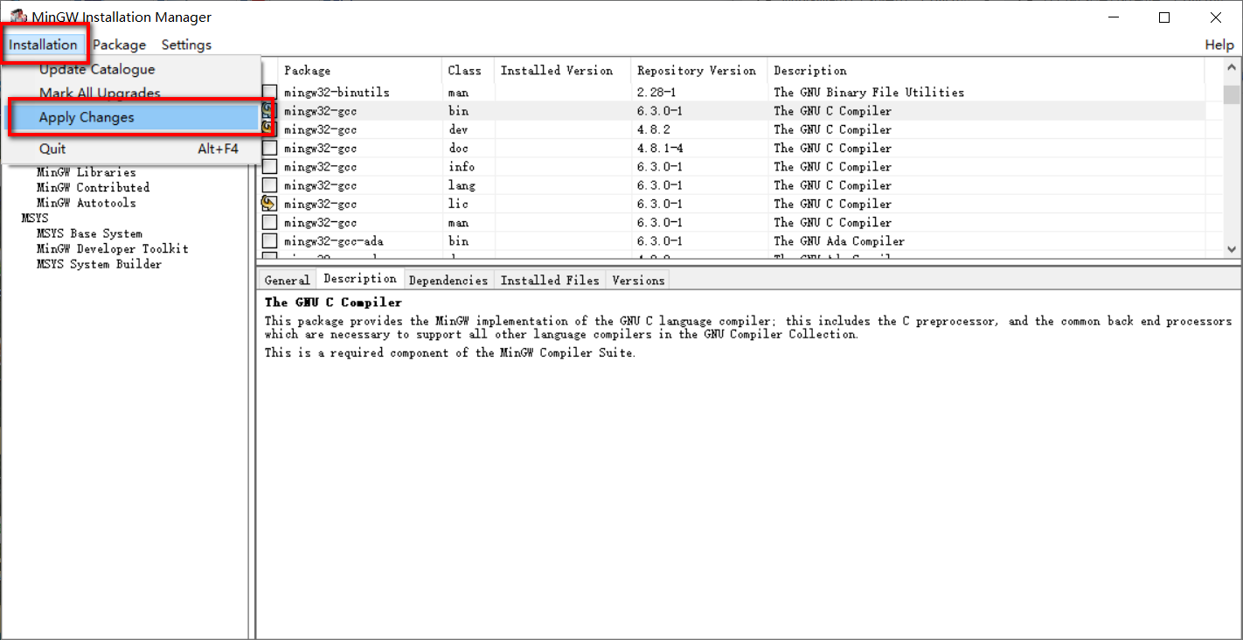Click the MinGW app icon in title bar

coord(17,17)
